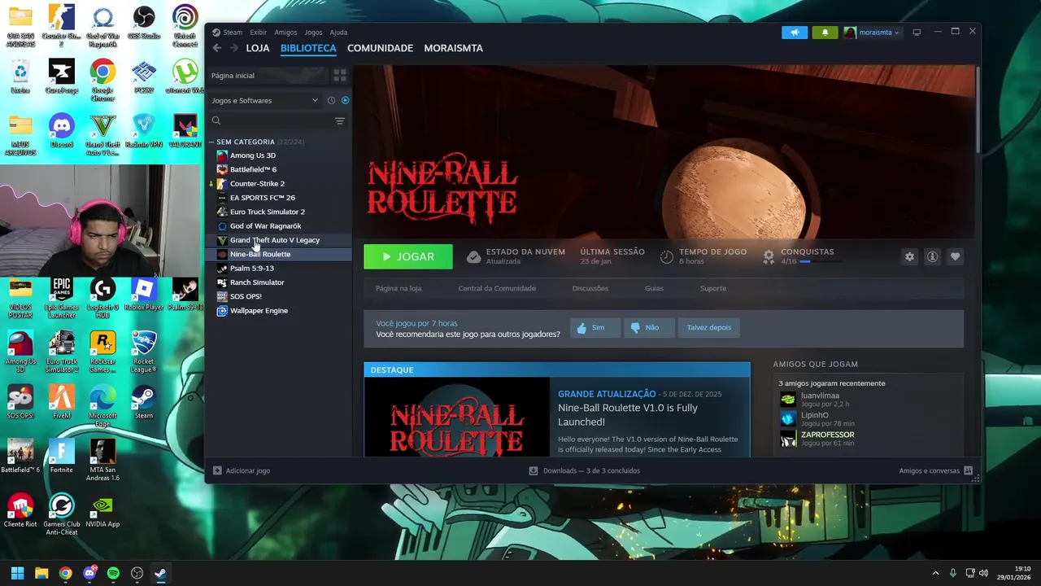Switch Steam to Big Picture mode icon
The height and width of the screenshot is (586, 1041).
pyautogui.click(x=917, y=33)
